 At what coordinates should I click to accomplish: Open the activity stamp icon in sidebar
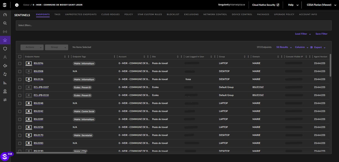pos(5,91)
